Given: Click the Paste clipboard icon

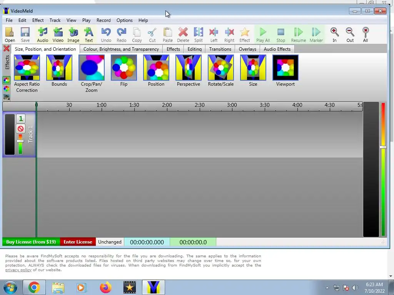Looking at the screenshot, I should (x=168, y=35).
